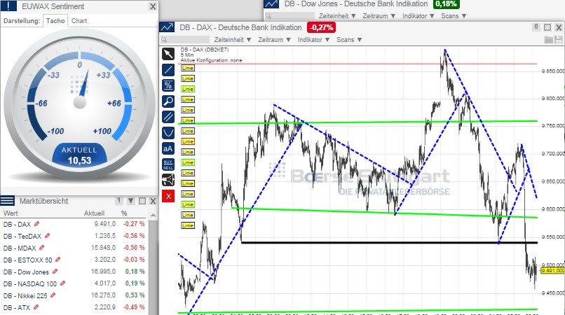The image size is (565, 315).
Task: Maximize the Marktübersicht panel
Action: tap(142, 201)
